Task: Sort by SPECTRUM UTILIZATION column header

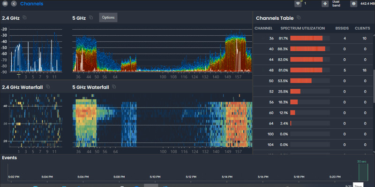Action: 302,28
